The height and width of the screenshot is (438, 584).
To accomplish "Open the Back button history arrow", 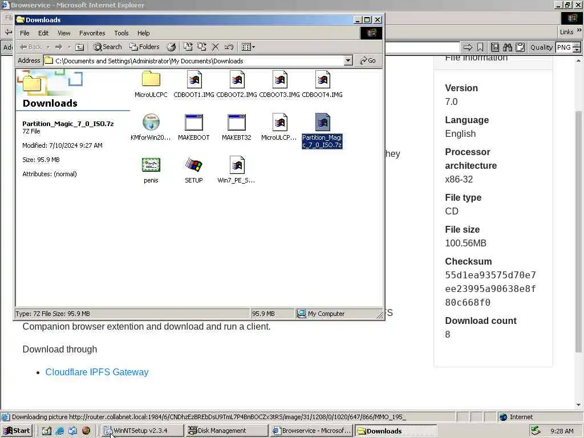I will click(48, 47).
